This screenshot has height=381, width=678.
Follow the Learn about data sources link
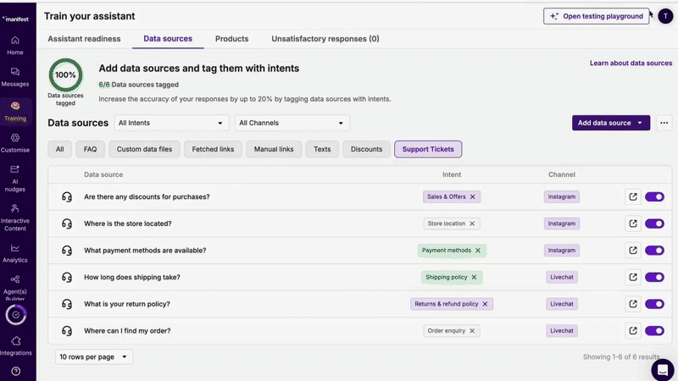coord(631,63)
